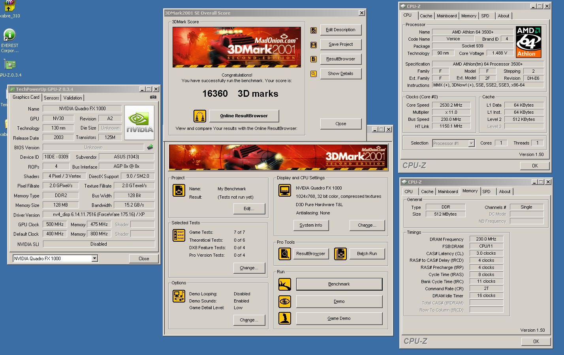Screen dimensions: 564x355
Task: Click the CPU-Z Specification field value
Action: [x=488, y=64]
